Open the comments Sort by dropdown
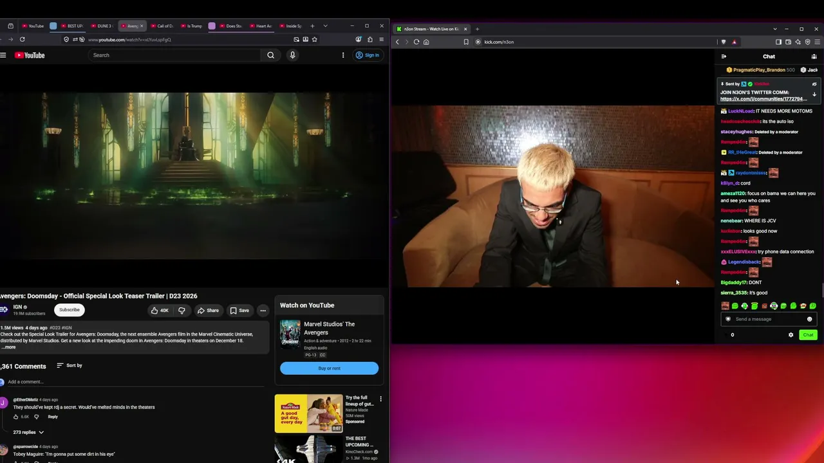Image resolution: width=824 pixels, height=463 pixels. click(x=70, y=365)
